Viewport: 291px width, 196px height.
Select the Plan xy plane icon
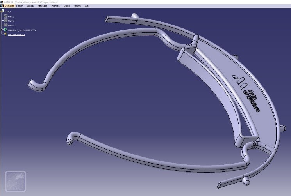tap(5, 16)
